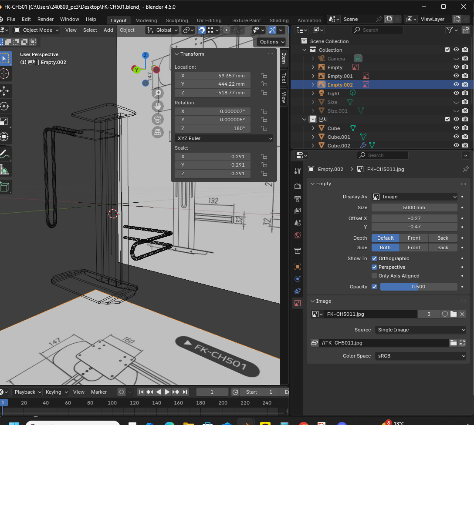The image size is (474, 522).
Task: Reload the FK-CH5011.jpg image file
Action: click(x=463, y=343)
